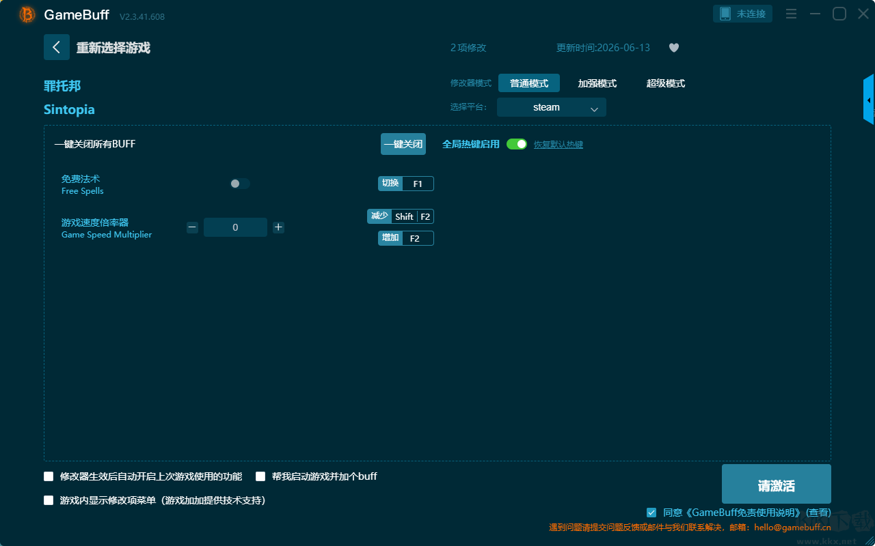Viewport: 875px width, 546px height.
Task: Check 游戏内显示修改项菜单 option
Action: click(x=49, y=500)
